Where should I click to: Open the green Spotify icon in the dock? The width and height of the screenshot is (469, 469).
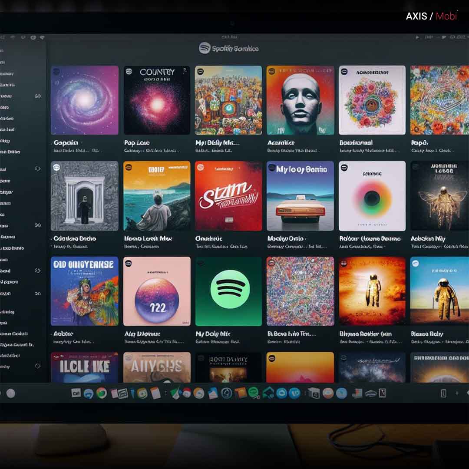tap(253, 393)
